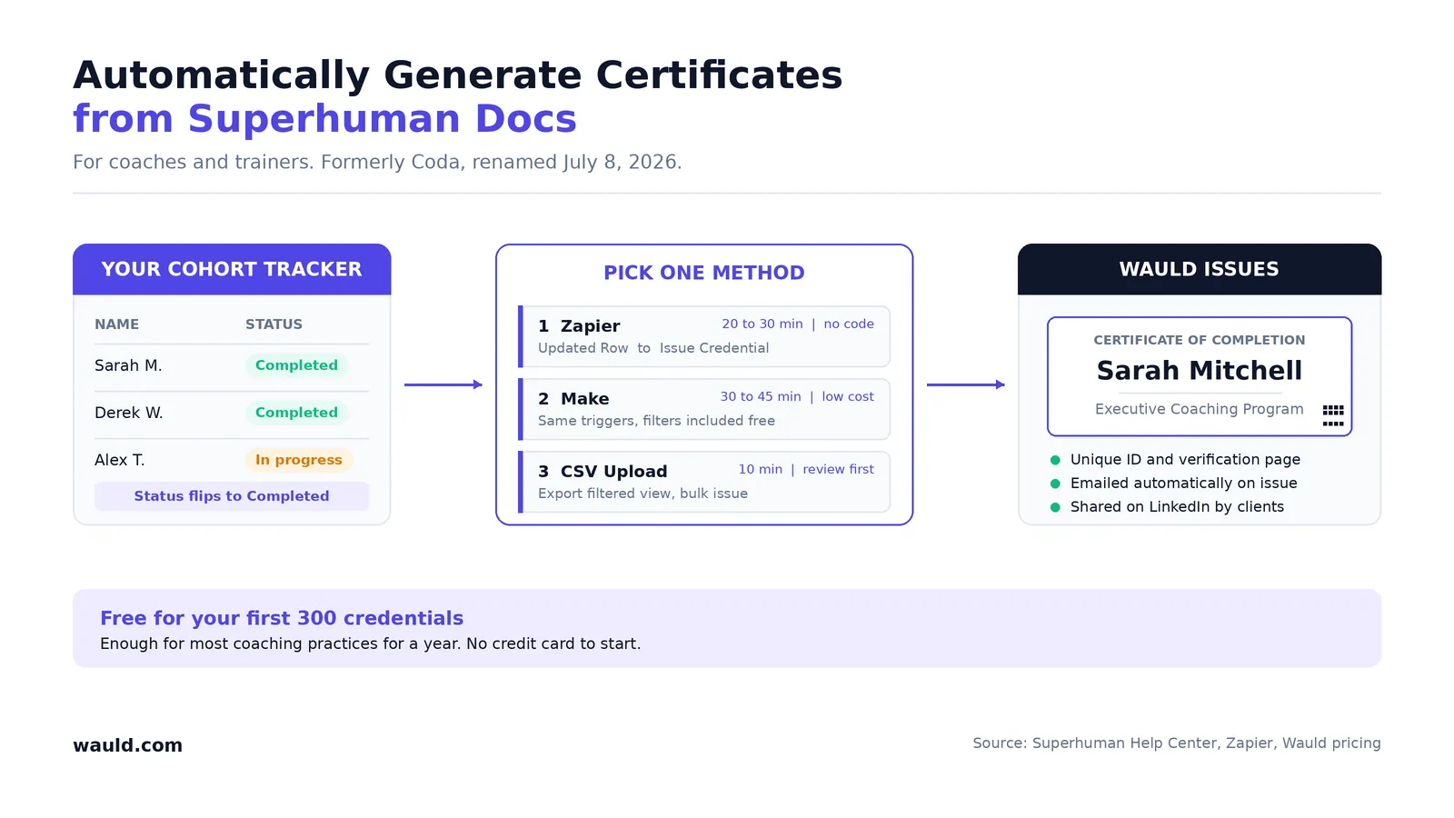
Task: Open the wauld.com link
Action: (127, 745)
